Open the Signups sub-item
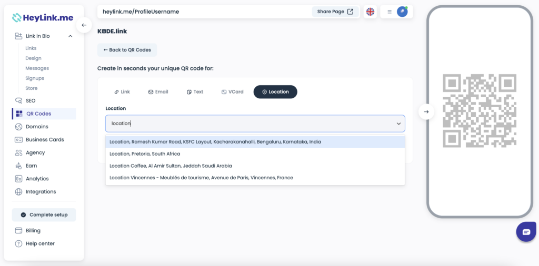 click(35, 78)
